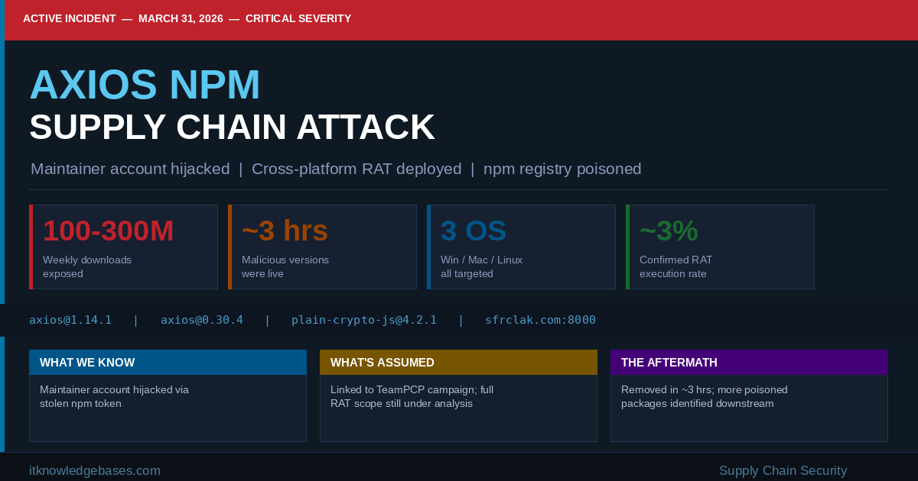Click the axios@1.14.1 version entry
Image resolution: width=918 pixels, height=481 pixels.
[x=70, y=320]
